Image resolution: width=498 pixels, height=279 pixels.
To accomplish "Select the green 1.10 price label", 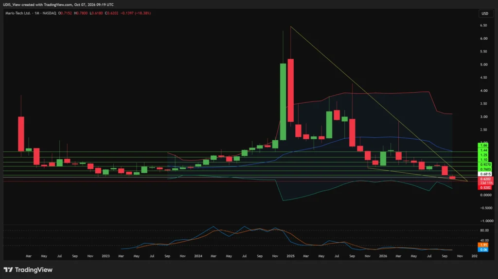I will (484, 160).
